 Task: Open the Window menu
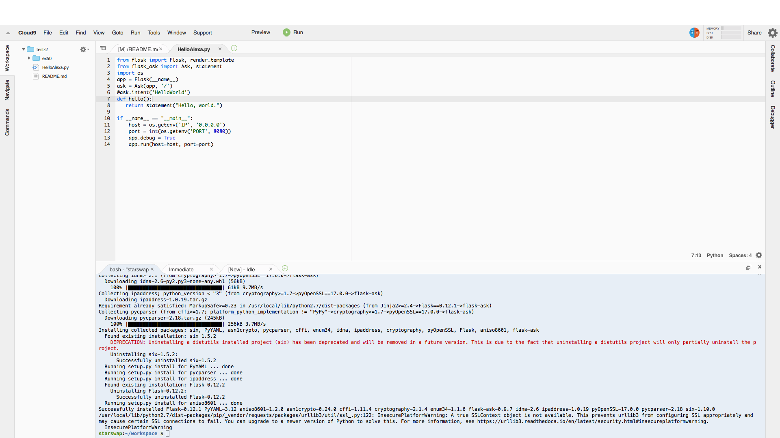[177, 33]
